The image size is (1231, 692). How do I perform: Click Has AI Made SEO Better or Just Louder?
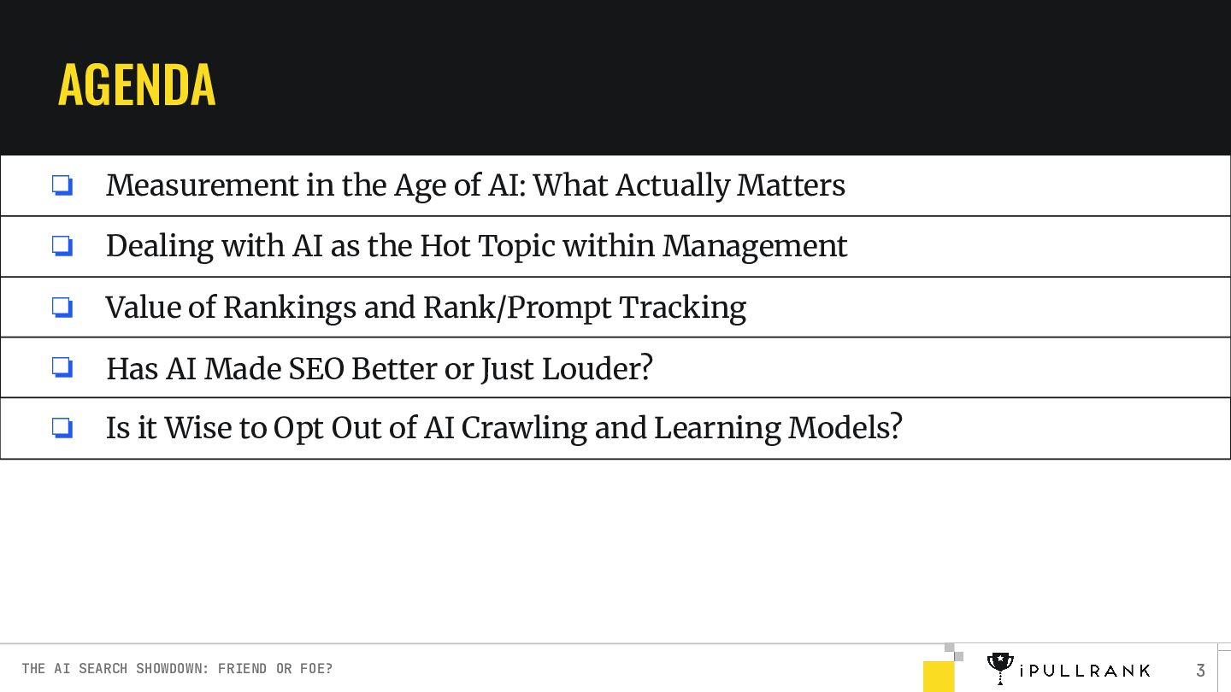tap(379, 368)
